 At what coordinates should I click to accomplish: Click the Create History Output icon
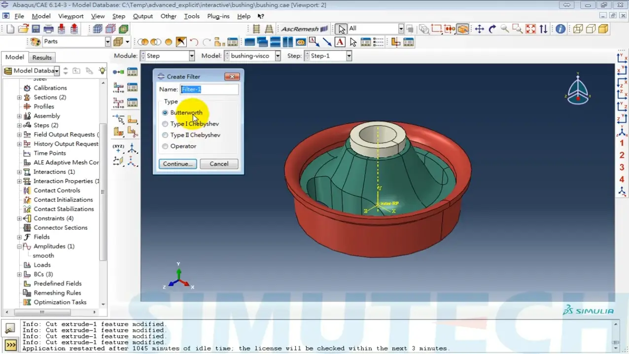[118, 103]
